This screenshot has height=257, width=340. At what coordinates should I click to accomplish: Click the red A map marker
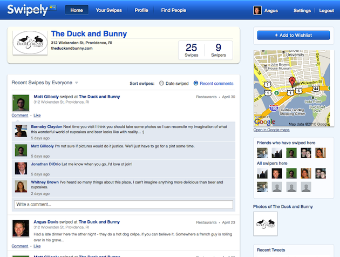(x=292, y=82)
